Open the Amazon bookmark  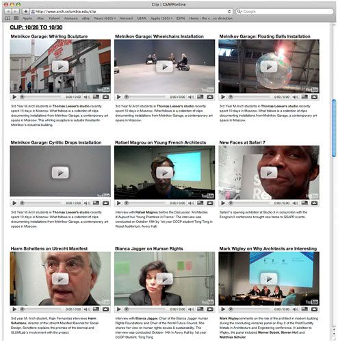pyautogui.click(x=71, y=18)
